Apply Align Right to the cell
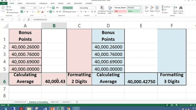The height and width of the screenshot is (110, 196). [53, 12]
